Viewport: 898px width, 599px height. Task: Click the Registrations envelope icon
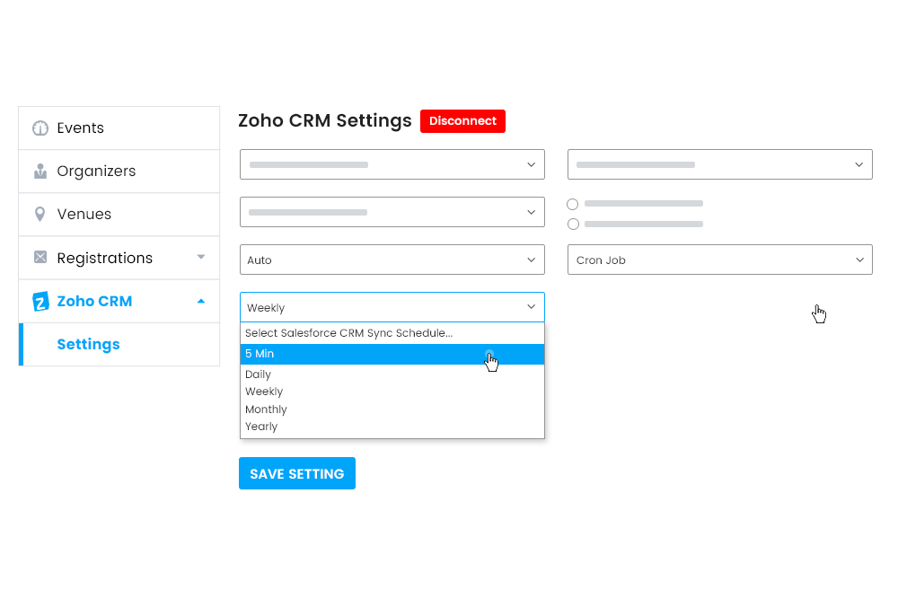pos(40,257)
